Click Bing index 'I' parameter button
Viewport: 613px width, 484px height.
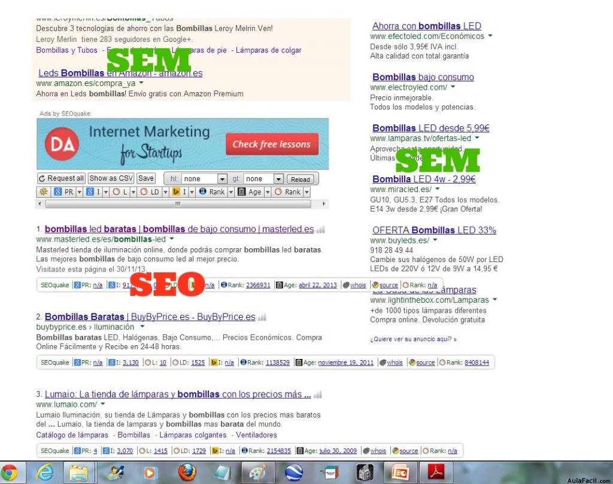(x=180, y=192)
